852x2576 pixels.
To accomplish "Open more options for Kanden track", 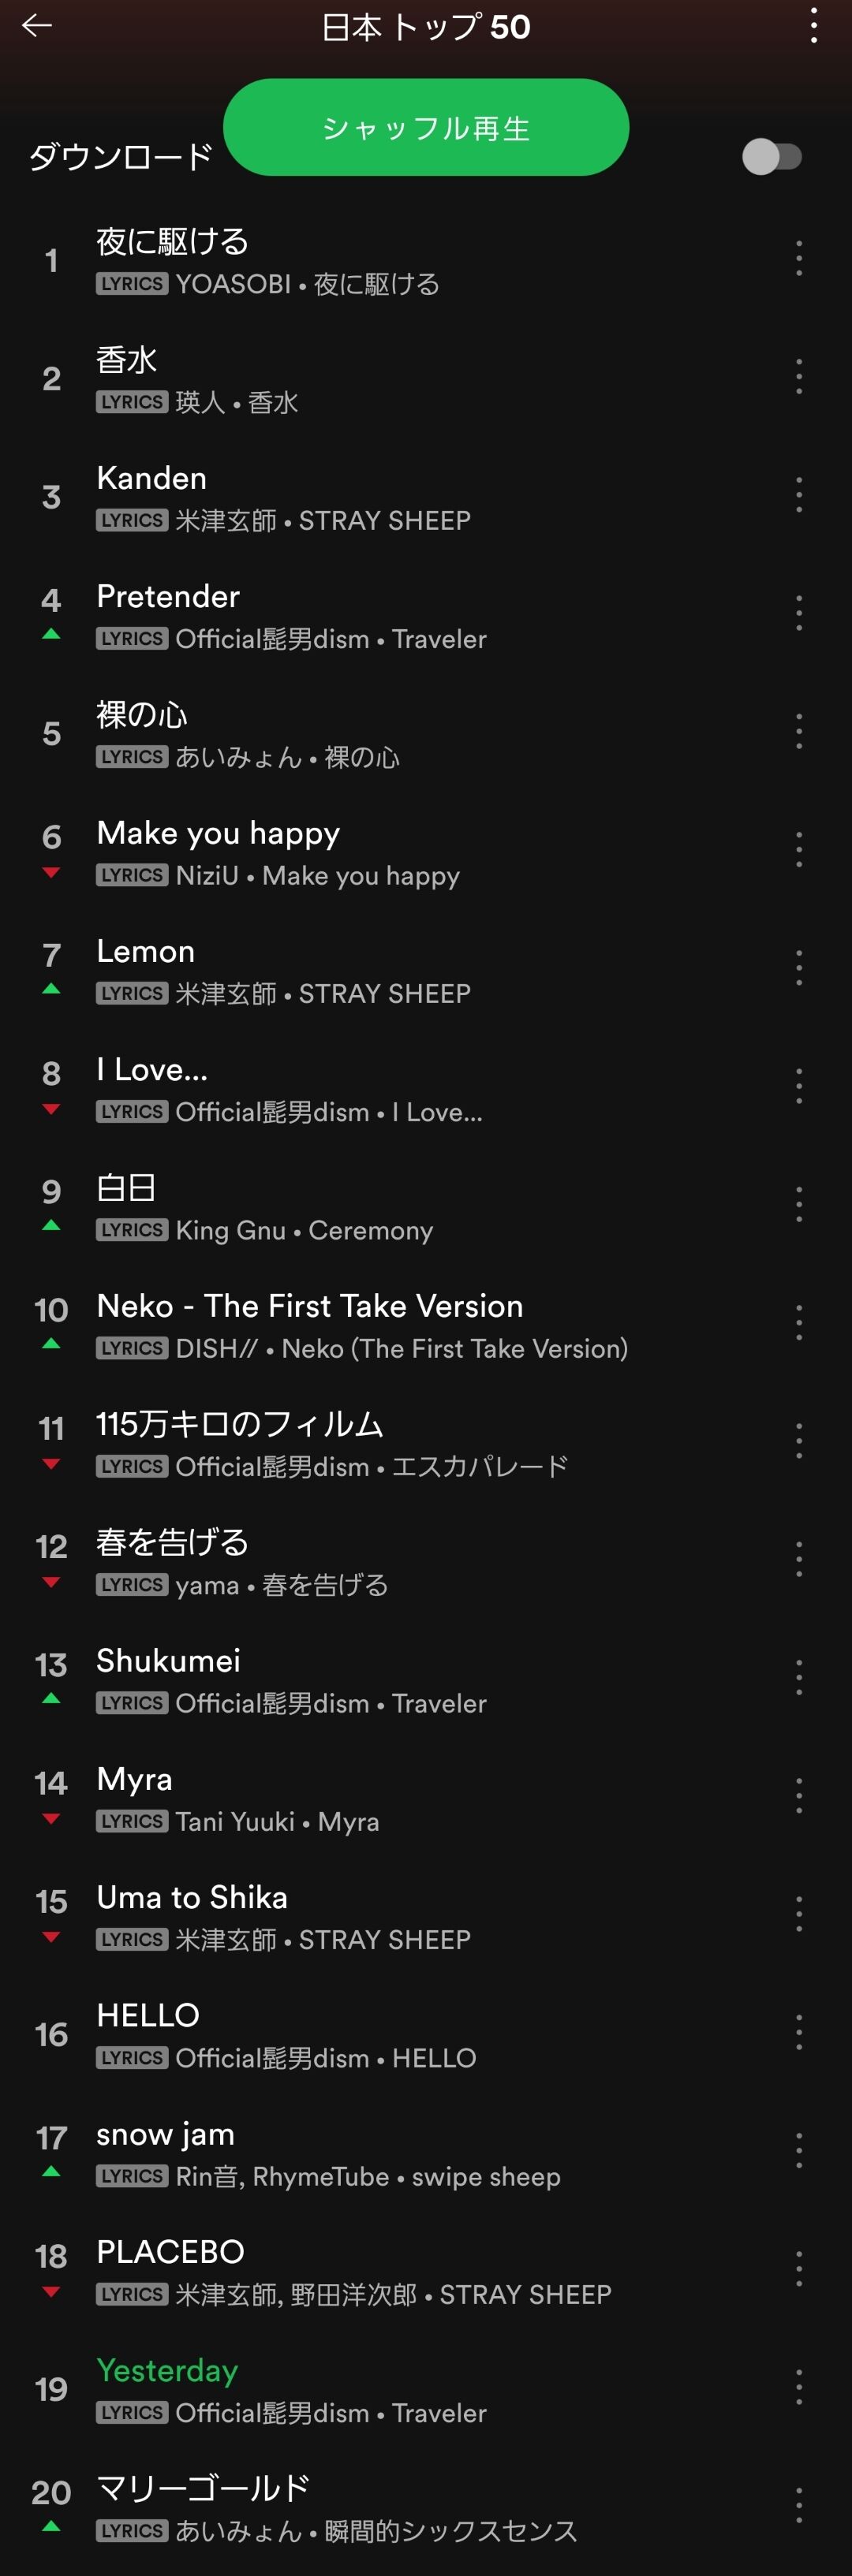I will (798, 496).
